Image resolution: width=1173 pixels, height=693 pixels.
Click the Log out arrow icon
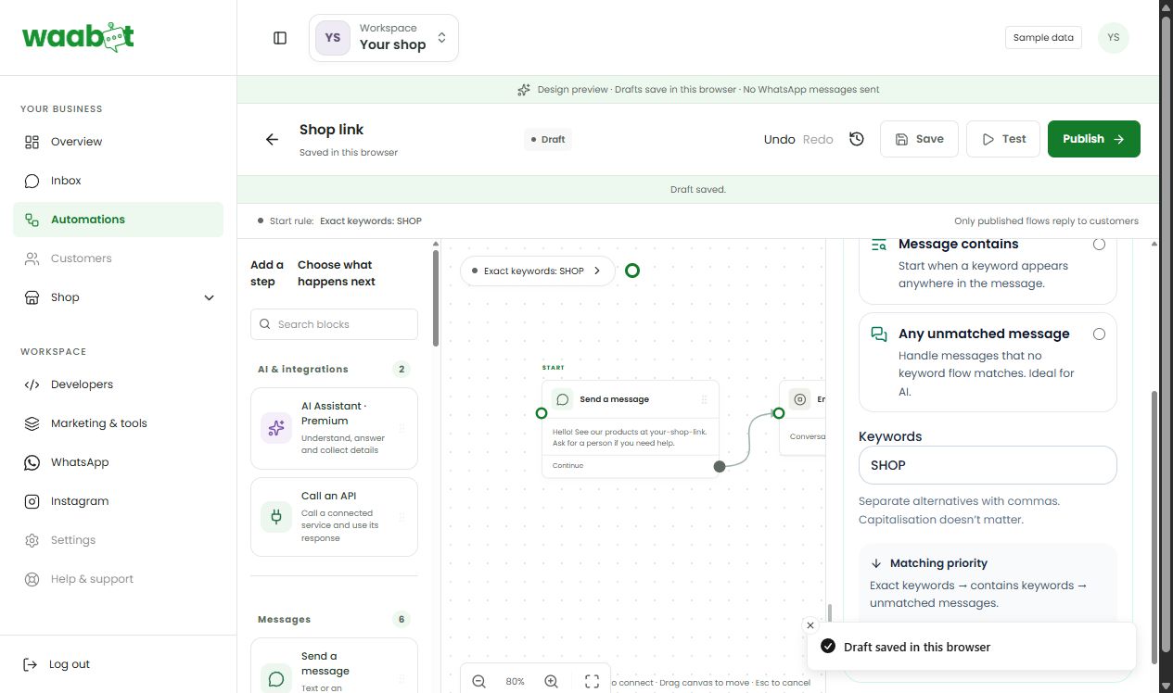point(31,664)
